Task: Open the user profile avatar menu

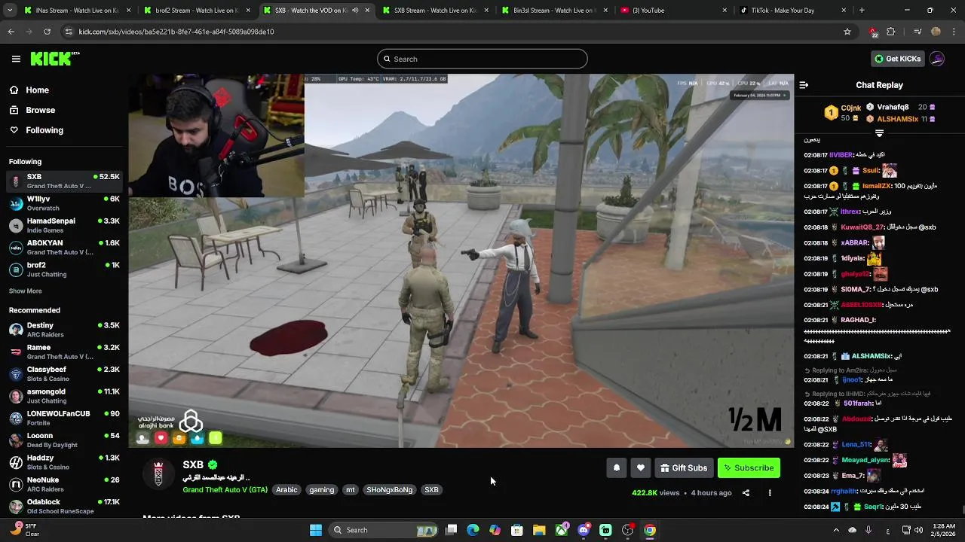Action: pos(937,59)
